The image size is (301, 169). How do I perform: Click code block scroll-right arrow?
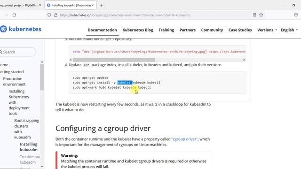point(244,60)
